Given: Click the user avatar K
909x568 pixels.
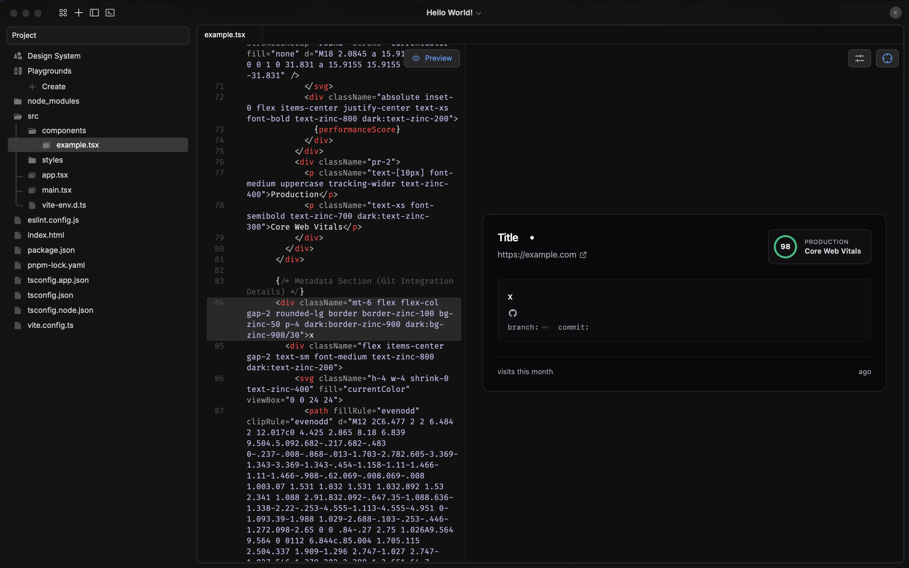Looking at the screenshot, I should coord(895,13).
